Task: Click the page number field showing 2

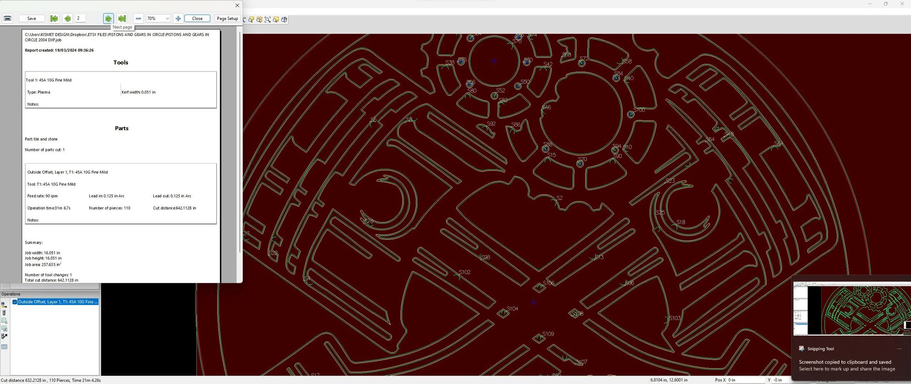Action: point(80,18)
